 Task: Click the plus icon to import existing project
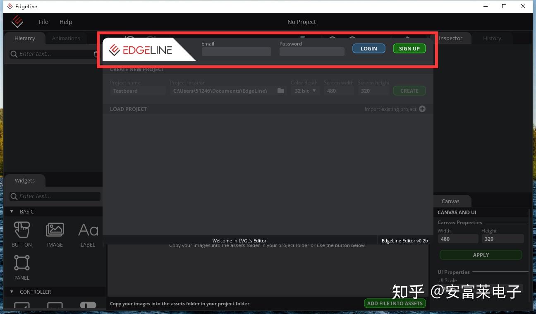(x=422, y=109)
